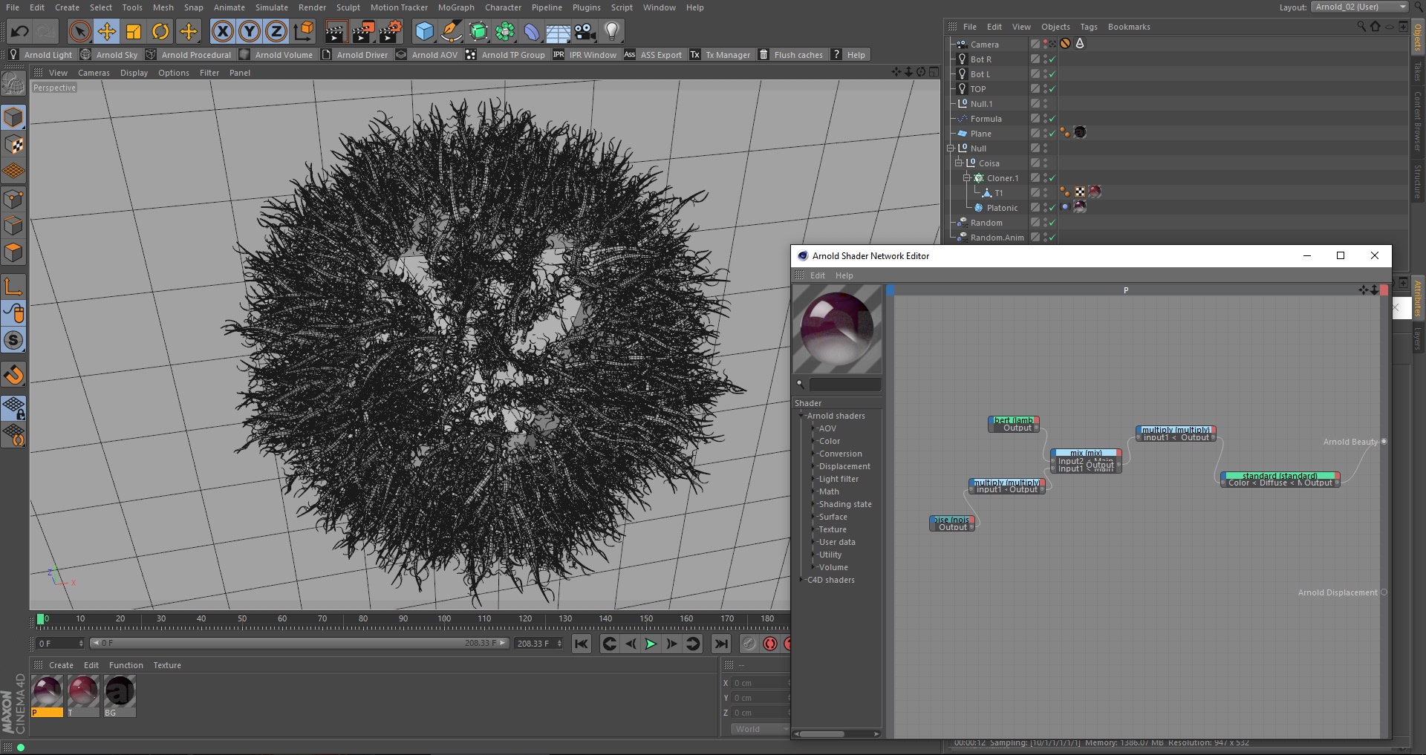Toggle visibility dots for Null.1 object
The image size is (1426, 755).
1045,104
